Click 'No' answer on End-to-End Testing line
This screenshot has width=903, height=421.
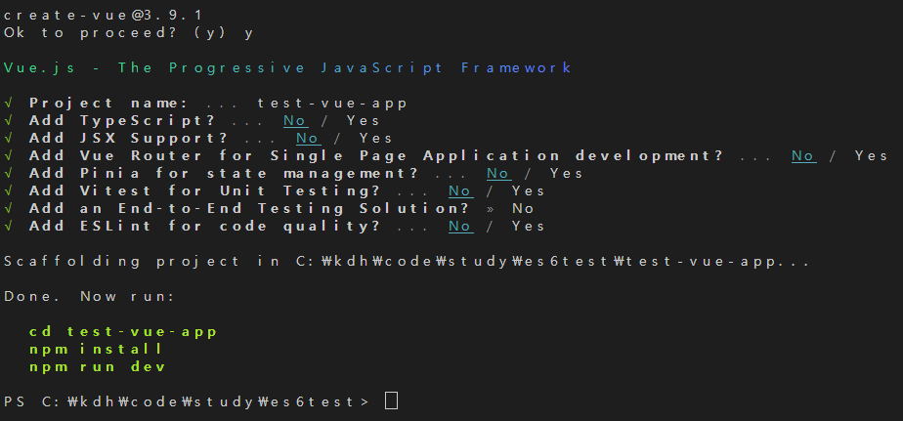click(523, 208)
